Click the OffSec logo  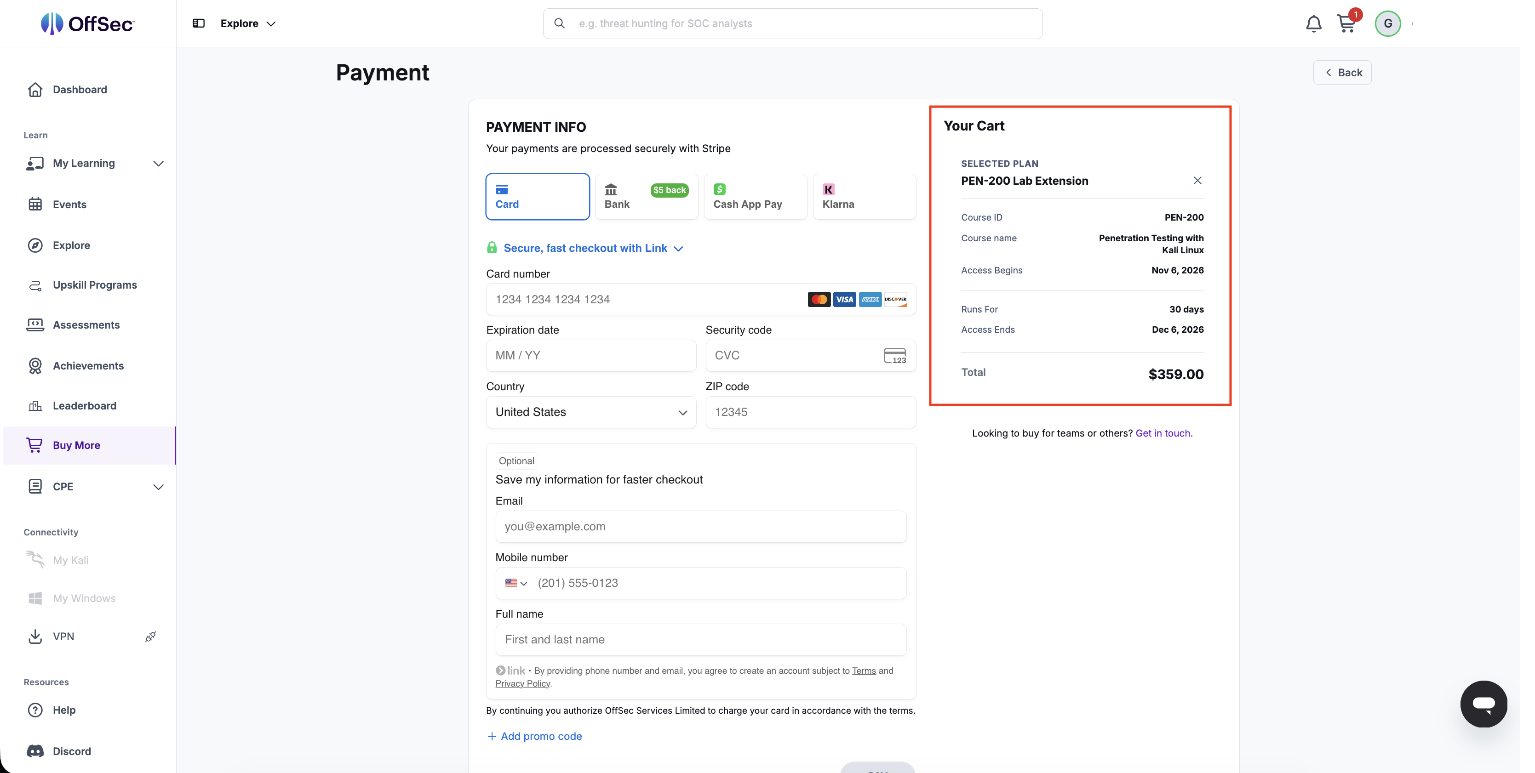[87, 23]
